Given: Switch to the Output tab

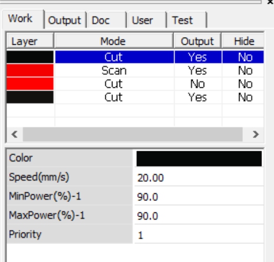Looking at the screenshot, I should pos(65,20).
